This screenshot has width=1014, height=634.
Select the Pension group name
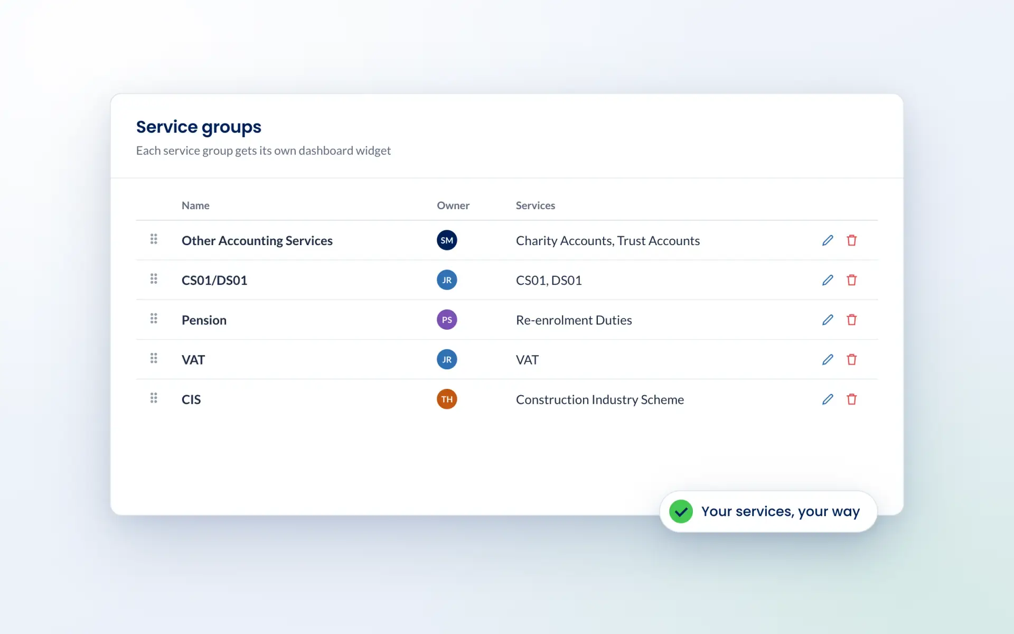click(x=204, y=320)
